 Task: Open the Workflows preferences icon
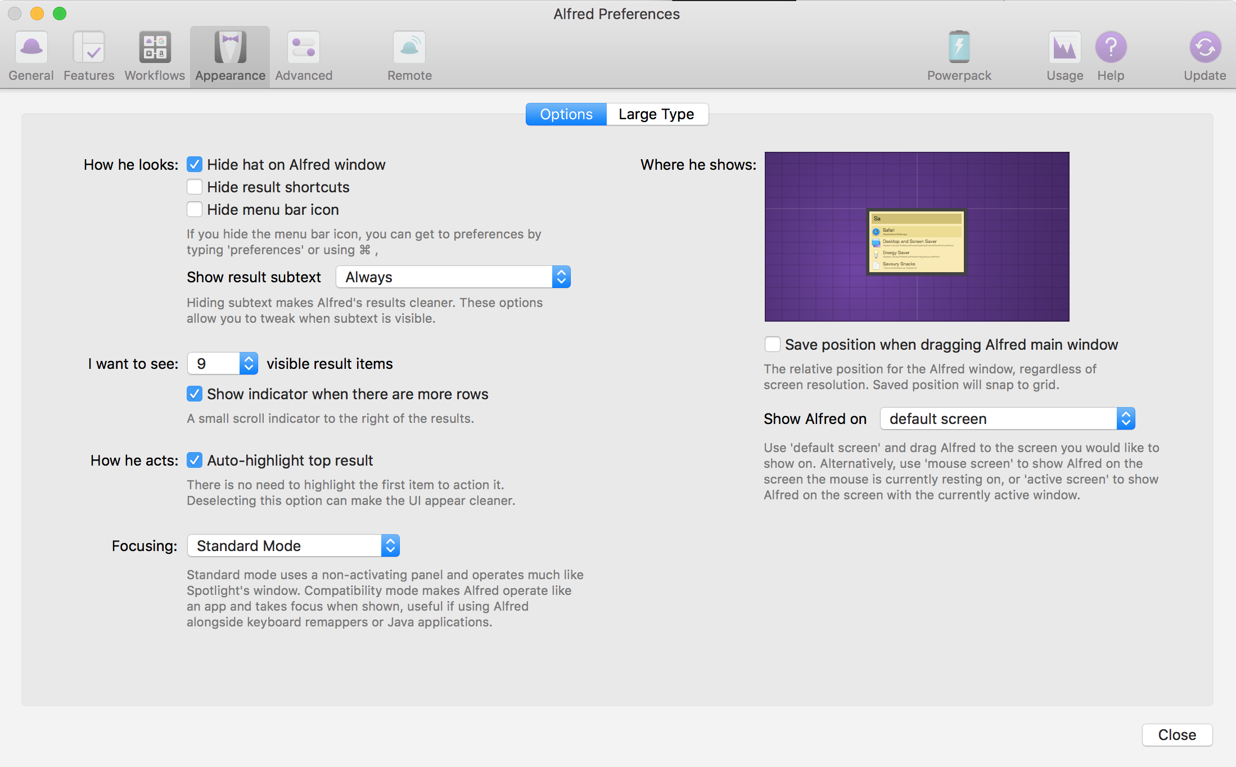[x=155, y=48]
